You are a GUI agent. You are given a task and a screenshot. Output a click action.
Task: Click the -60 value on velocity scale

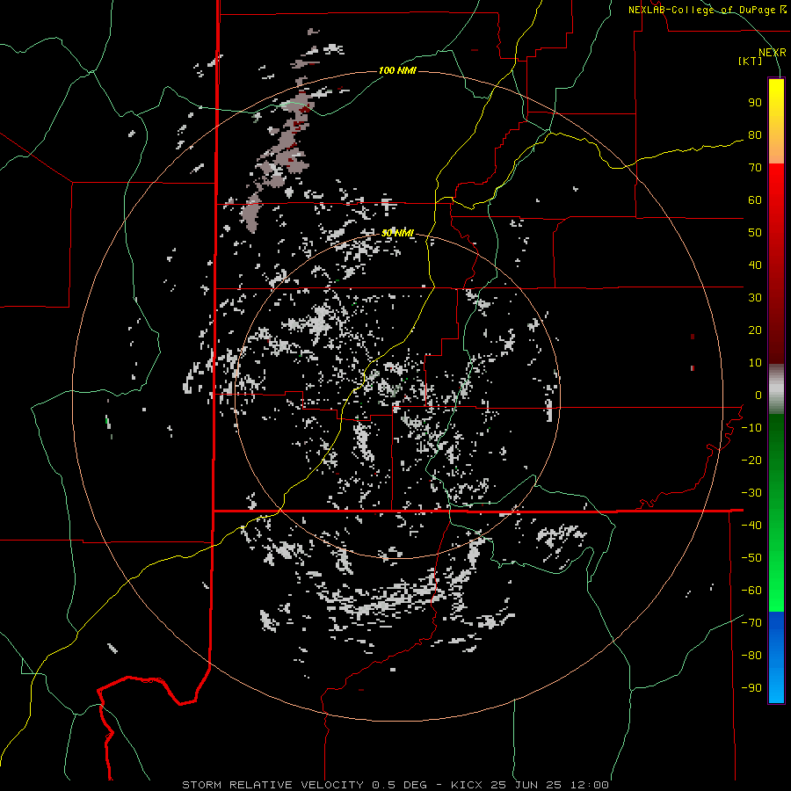click(x=751, y=591)
